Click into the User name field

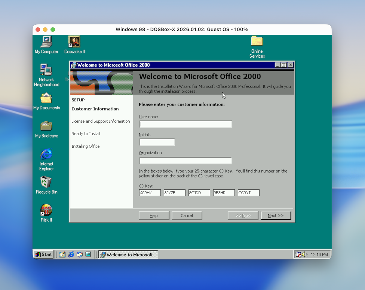(x=186, y=124)
